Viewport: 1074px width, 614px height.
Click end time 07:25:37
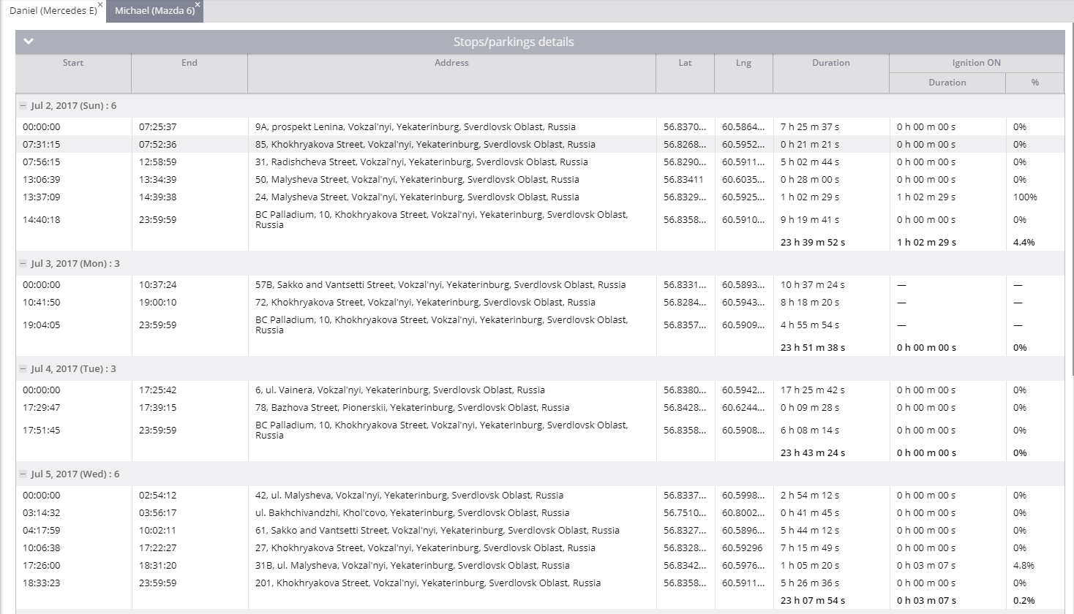158,127
